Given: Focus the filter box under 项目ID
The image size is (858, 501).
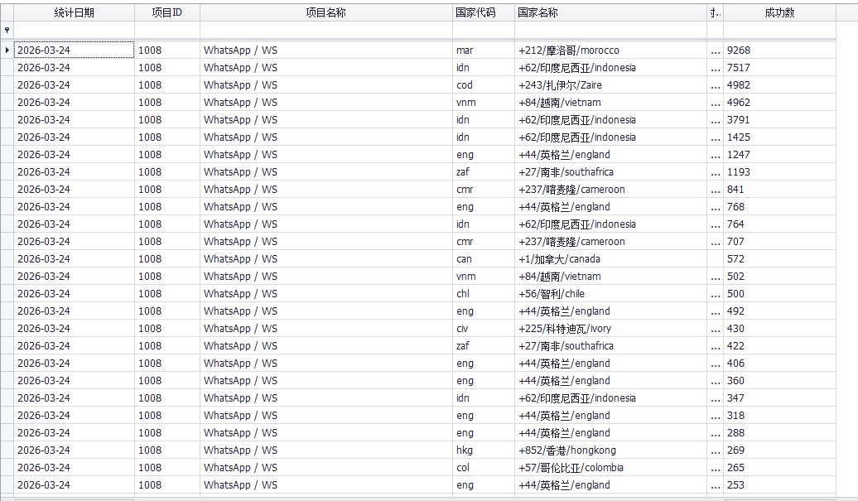Looking at the screenshot, I should tap(167, 30).
